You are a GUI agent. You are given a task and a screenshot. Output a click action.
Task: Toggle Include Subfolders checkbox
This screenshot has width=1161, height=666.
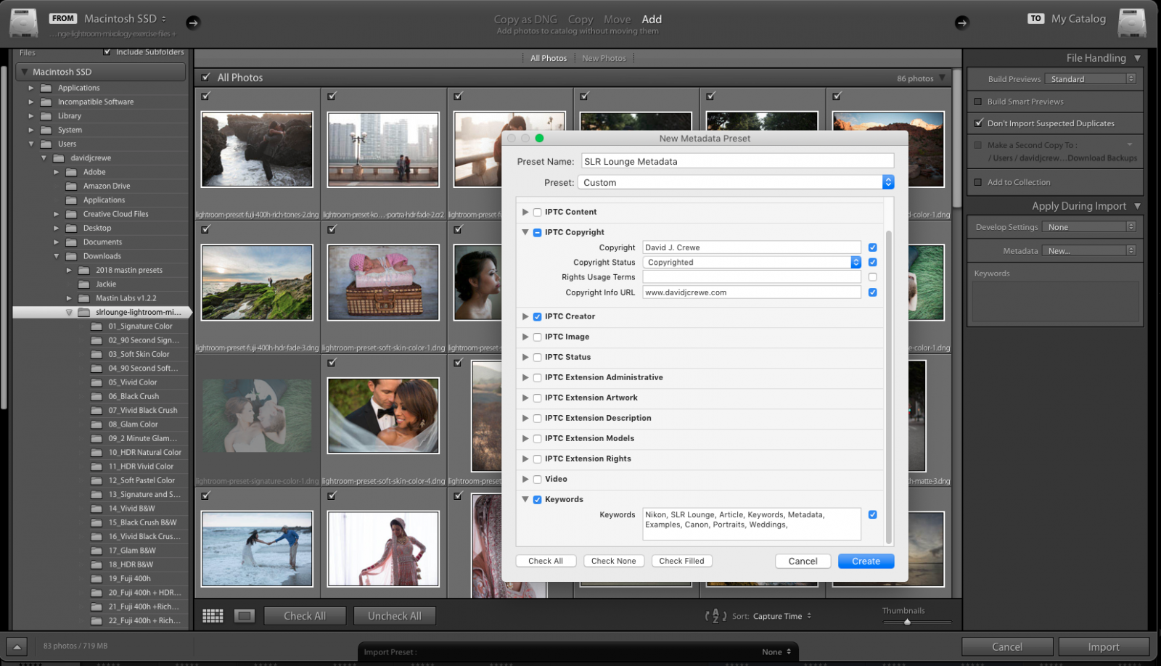pyautogui.click(x=107, y=52)
